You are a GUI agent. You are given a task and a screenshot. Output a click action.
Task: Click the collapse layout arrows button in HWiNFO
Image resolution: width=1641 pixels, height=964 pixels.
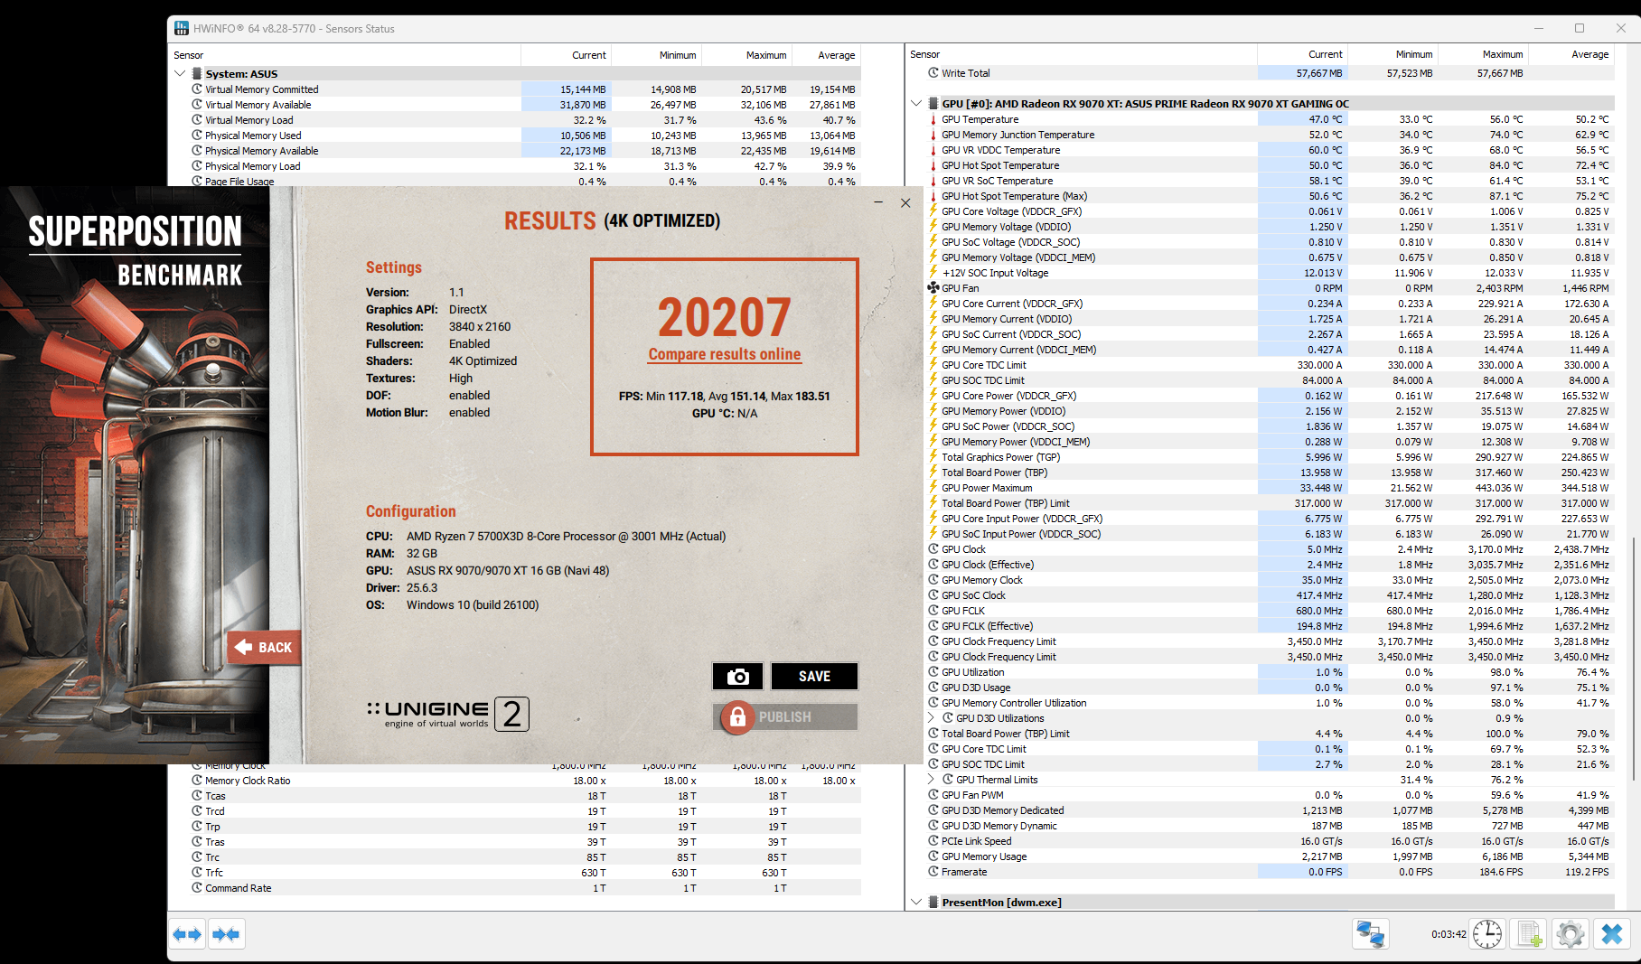[x=226, y=934]
